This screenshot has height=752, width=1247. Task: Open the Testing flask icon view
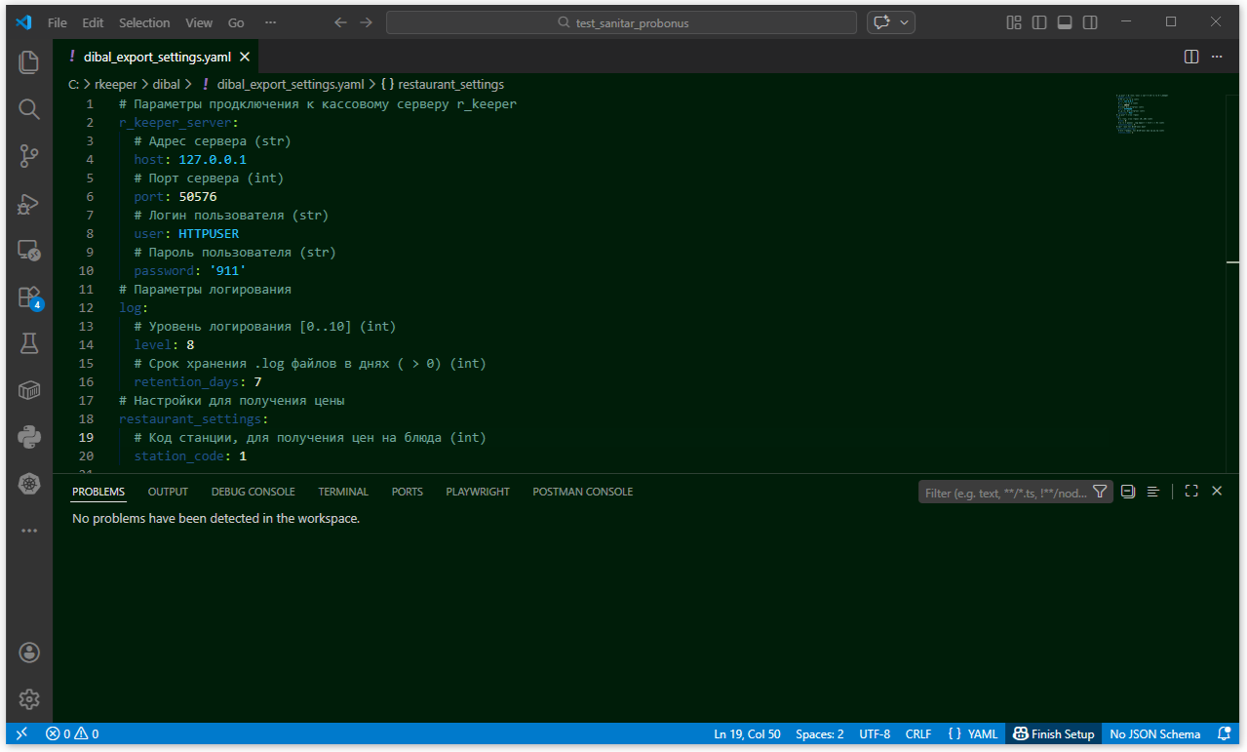tap(28, 342)
